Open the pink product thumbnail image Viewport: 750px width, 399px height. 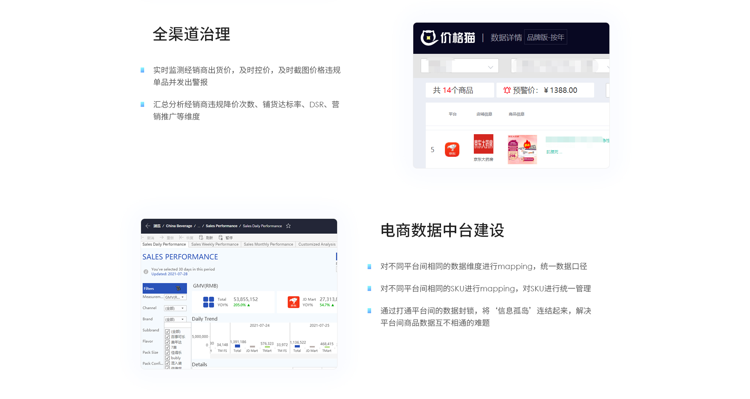(x=522, y=150)
